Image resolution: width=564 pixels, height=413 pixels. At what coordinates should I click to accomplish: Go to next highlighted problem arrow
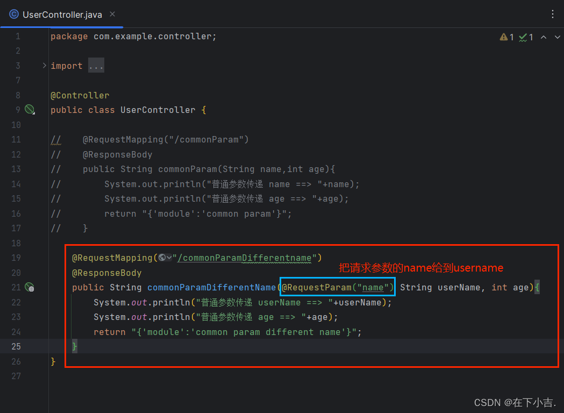[557, 37]
